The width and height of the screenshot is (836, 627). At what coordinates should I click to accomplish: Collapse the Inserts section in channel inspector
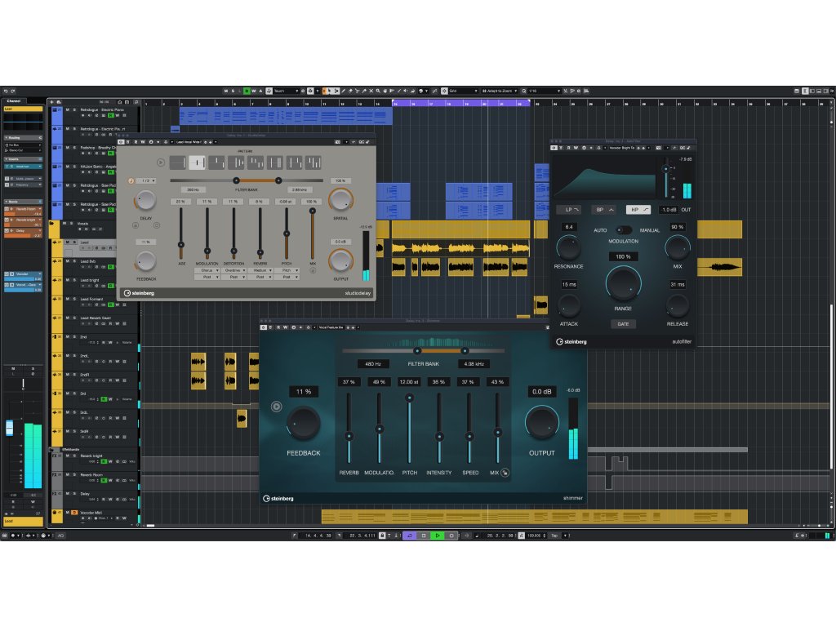(x=24, y=159)
